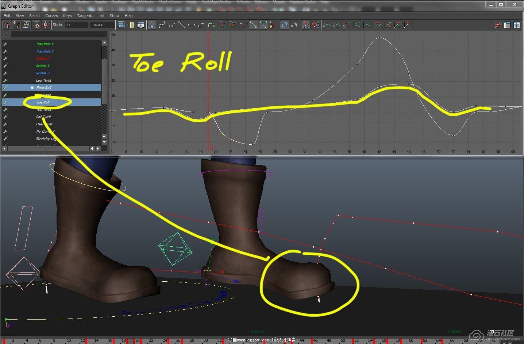Image resolution: width=524 pixels, height=344 pixels.
Task: Toggle pin icon beside Leg Twist
Action: (5, 80)
